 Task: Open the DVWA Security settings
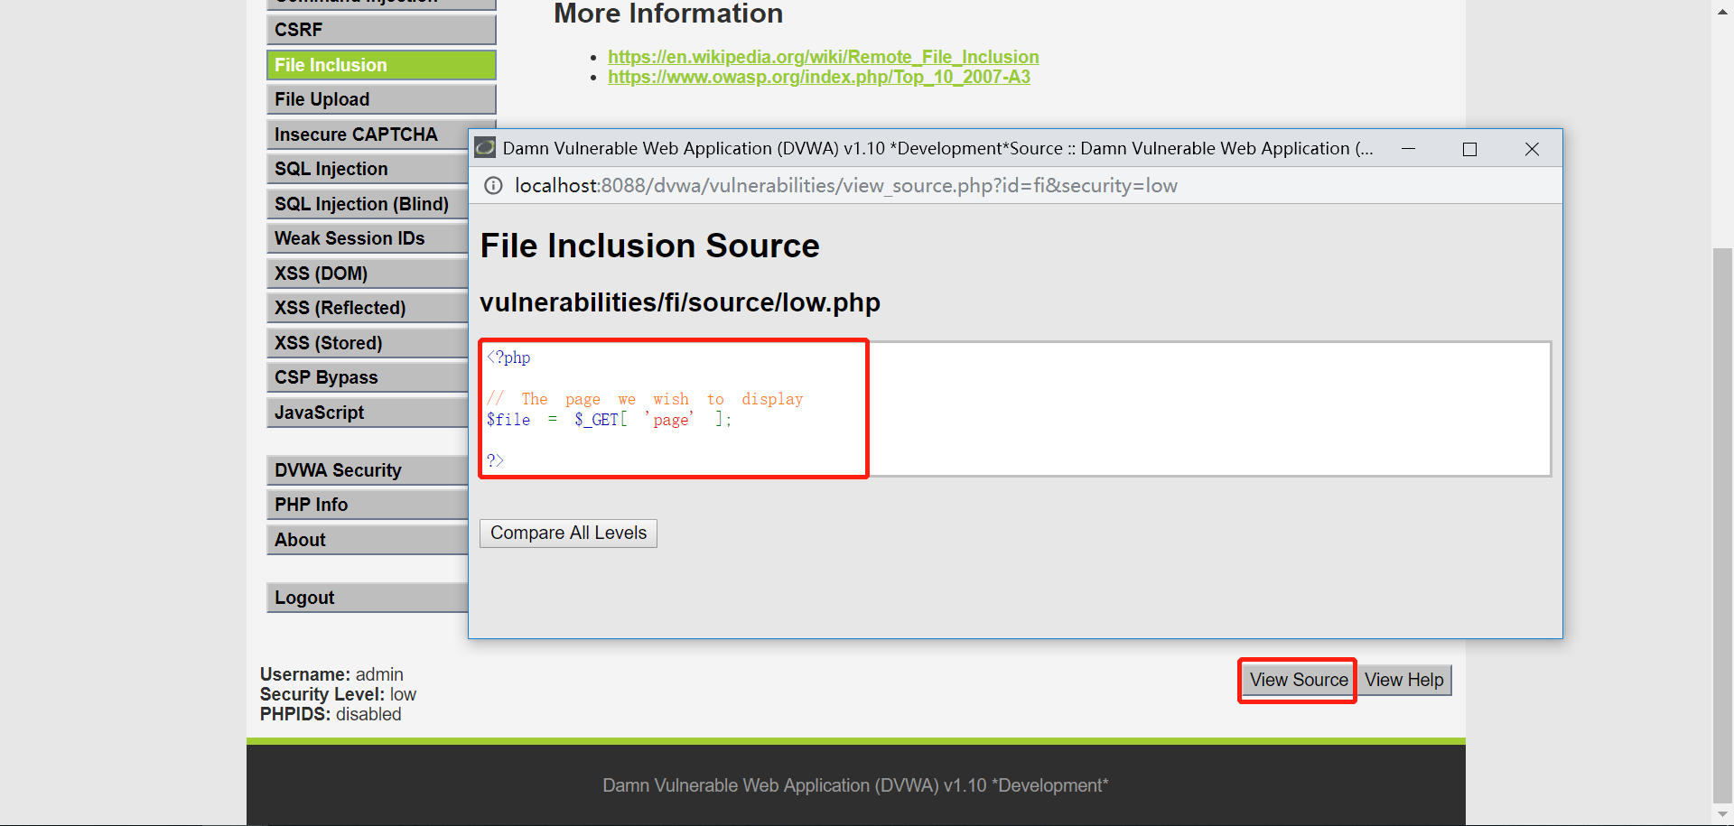(368, 470)
